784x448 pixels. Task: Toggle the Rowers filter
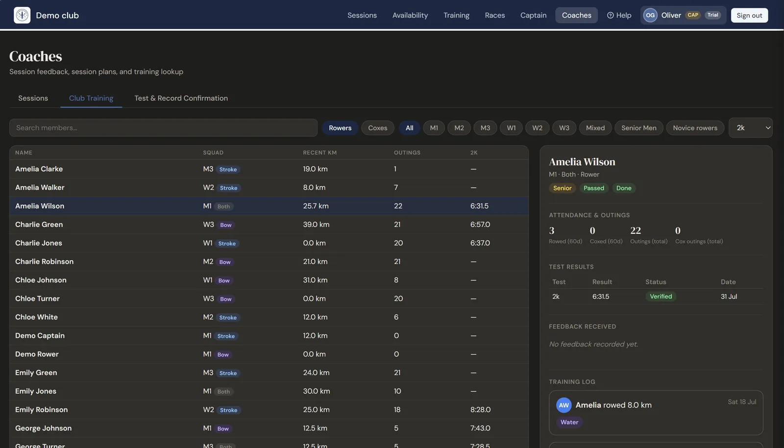[340, 128]
